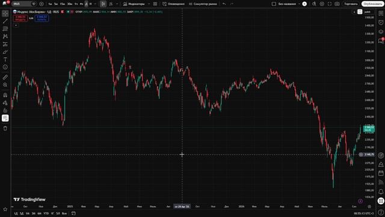Activate the zoom-in magnifier tool
The height and width of the screenshot is (217, 385).
5,85
